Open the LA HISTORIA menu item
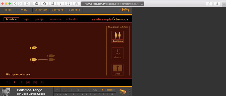Screen dimensions: 226x96 41,10
